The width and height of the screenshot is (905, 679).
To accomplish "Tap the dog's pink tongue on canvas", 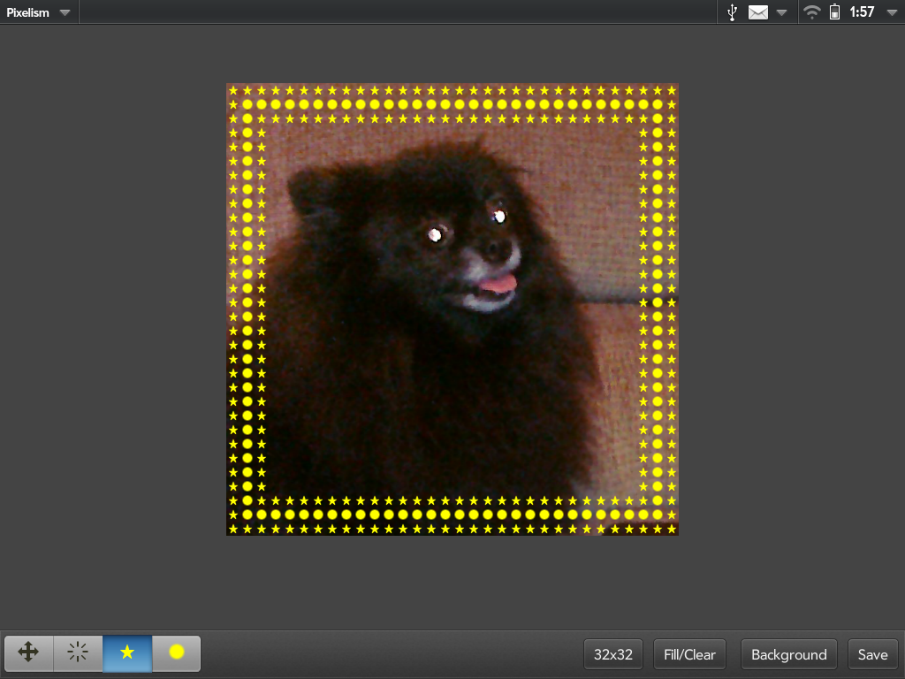I will (x=498, y=284).
